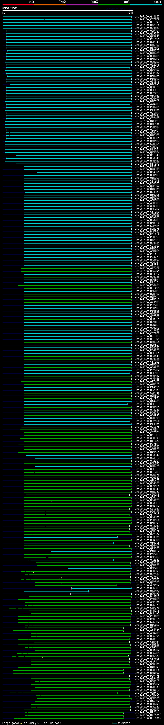Select UniRef100_A9V0S2 label
Viewport: 164px width, 725px height.
(147, 585)
